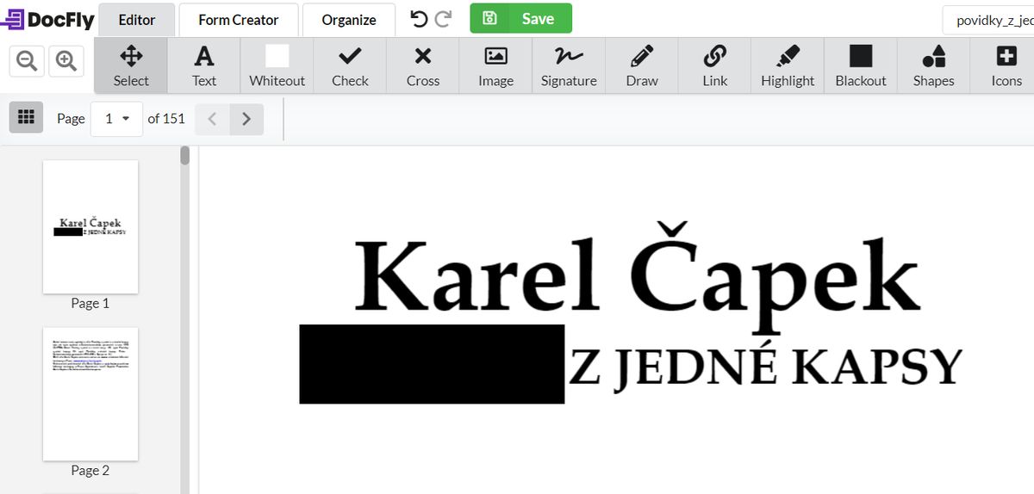Open the Form Creator tab
The width and height of the screenshot is (1034, 494).
coord(239,19)
